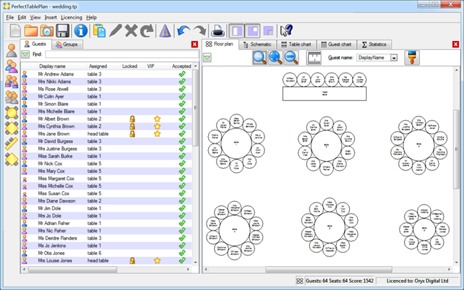Open the paintbrush color formatting tool

tap(413, 58)
